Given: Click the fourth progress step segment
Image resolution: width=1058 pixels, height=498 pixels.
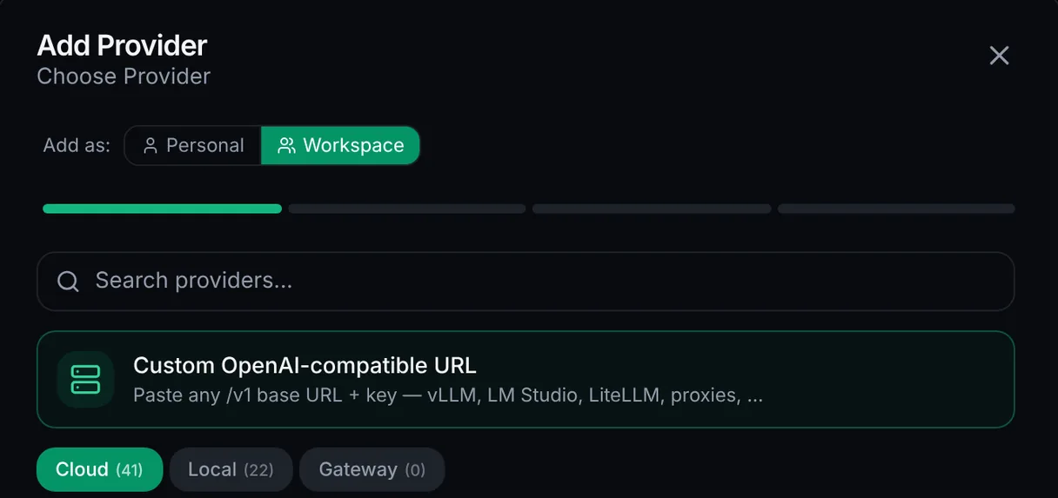Looking at the screenshot, I should click(896, 209).
